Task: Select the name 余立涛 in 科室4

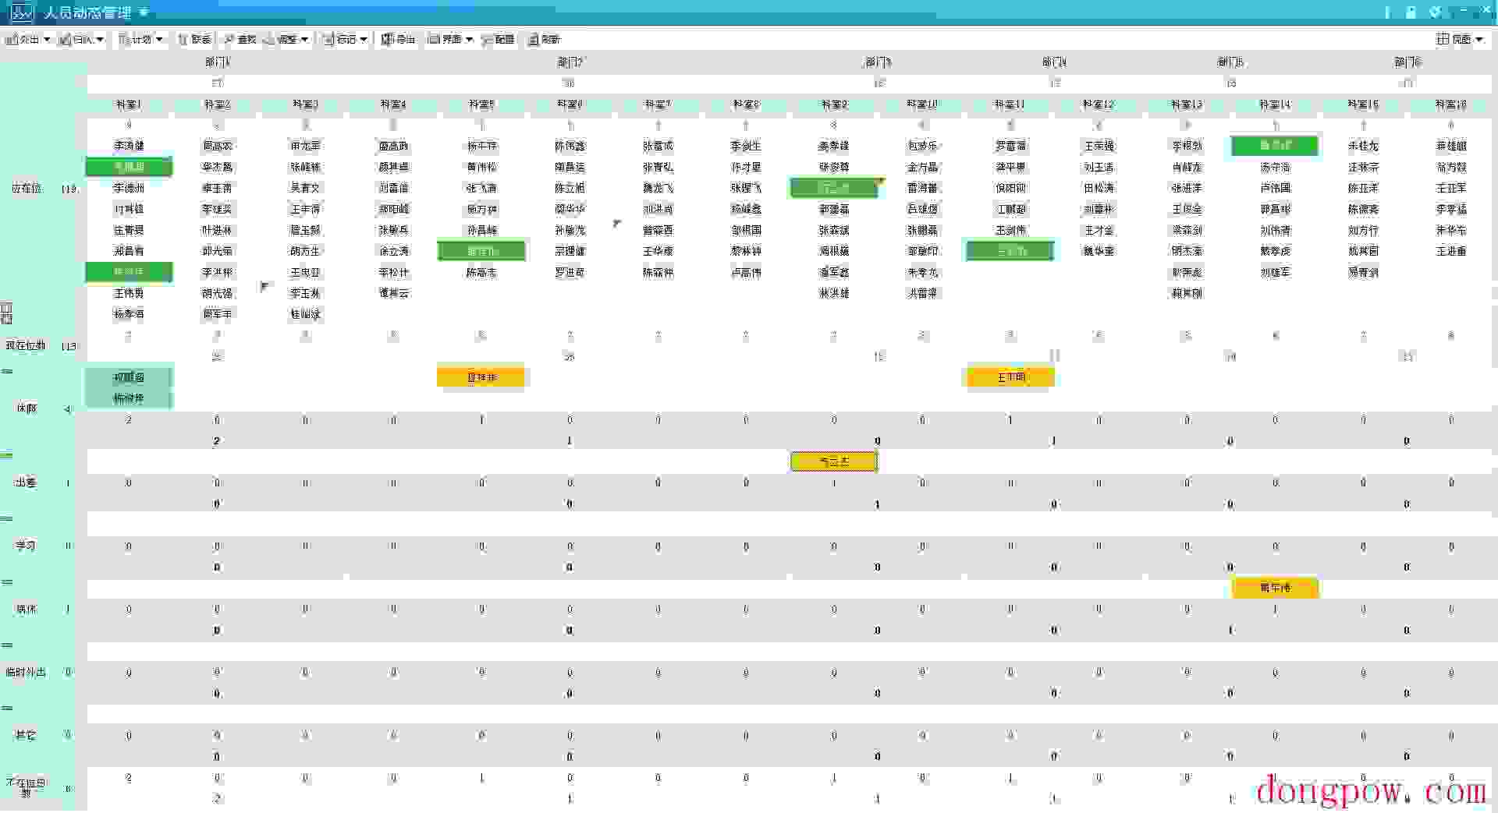Action: tap(394, 251)
